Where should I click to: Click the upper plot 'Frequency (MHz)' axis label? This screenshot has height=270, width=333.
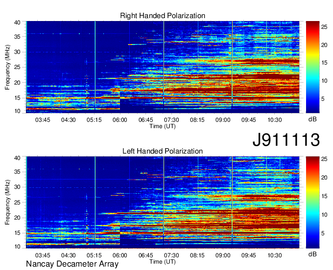tap(7, 67)
